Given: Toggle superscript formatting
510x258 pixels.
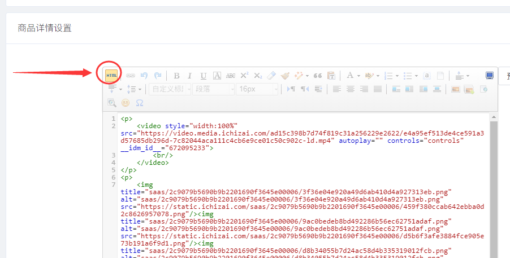Looking at the screenshot, I should 244,76.
